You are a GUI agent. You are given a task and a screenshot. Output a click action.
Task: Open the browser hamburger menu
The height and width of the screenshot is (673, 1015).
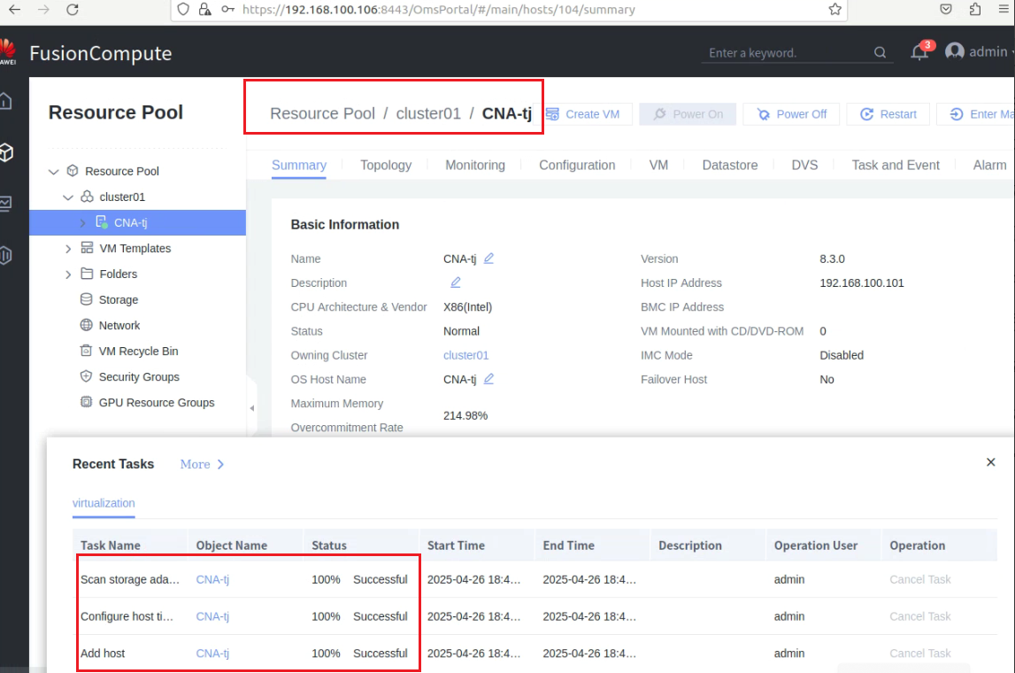[x=1003, y=9]
